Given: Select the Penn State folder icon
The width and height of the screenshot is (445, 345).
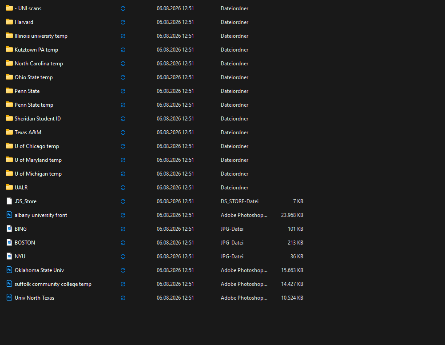Looking at the screenshot, I should pos(9,91).
